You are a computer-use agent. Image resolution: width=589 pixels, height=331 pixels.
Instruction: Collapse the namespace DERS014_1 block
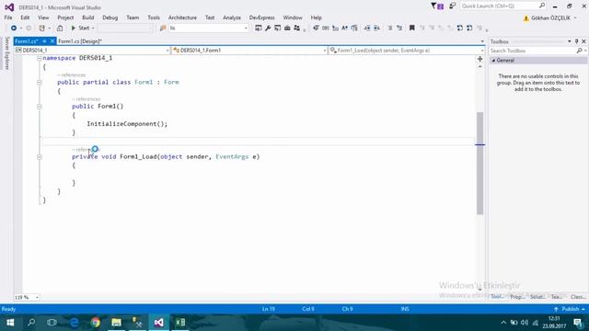[x=40, y=58]
